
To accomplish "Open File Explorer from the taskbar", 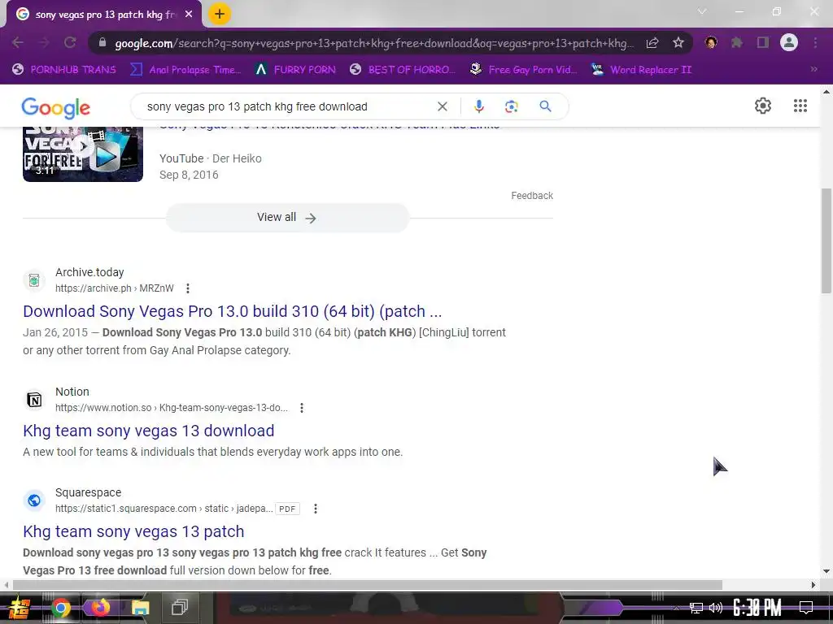I will click(x=140, y=608).
